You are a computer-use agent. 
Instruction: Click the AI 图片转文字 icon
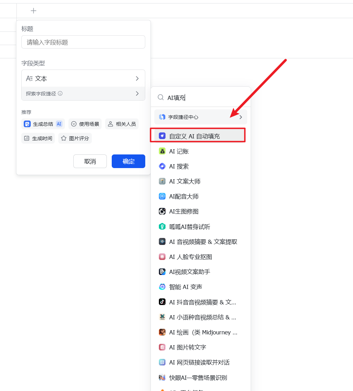[162, 347]
